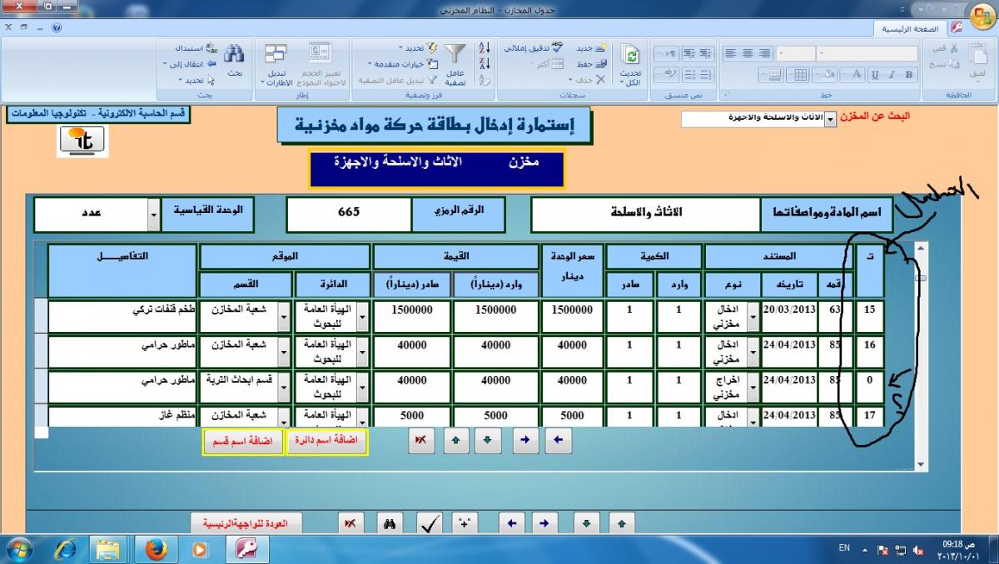
Task: Toggle underline formatting in ribbon
Action: tap(876, 75)
